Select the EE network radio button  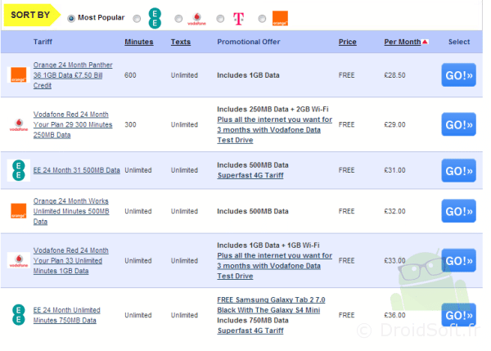tap(137, 19)
